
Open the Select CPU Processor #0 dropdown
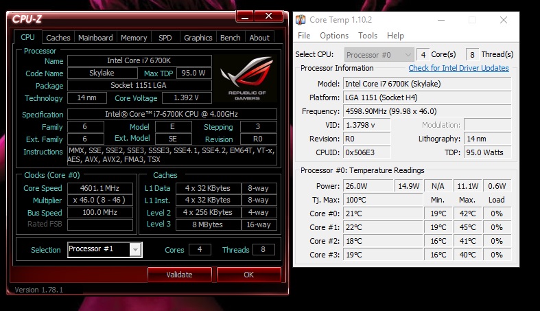click(x=379, y=55)
